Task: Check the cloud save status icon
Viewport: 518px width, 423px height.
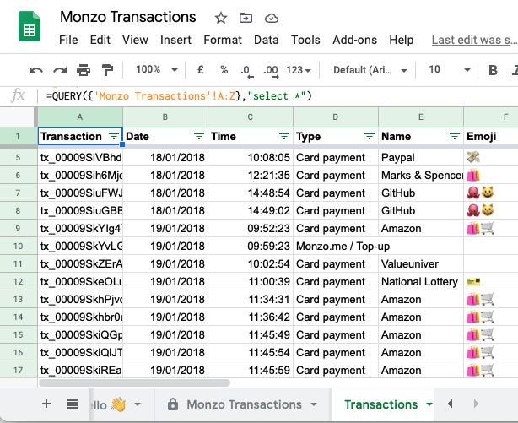Action: 272,19
